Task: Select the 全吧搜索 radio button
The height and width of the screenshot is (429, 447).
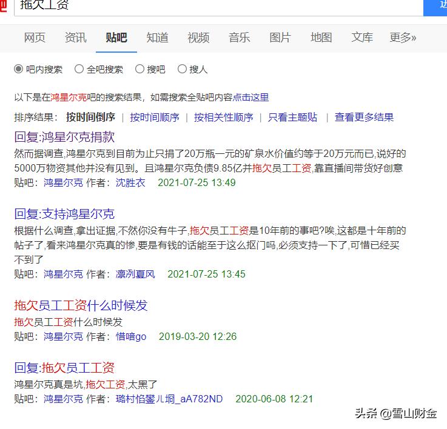Action: click(x=79, y=69)
